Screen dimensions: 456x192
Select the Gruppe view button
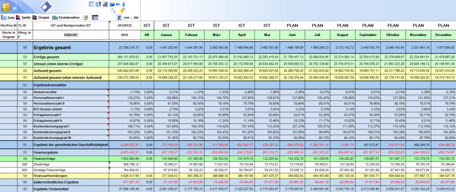[x=41, y=17]
